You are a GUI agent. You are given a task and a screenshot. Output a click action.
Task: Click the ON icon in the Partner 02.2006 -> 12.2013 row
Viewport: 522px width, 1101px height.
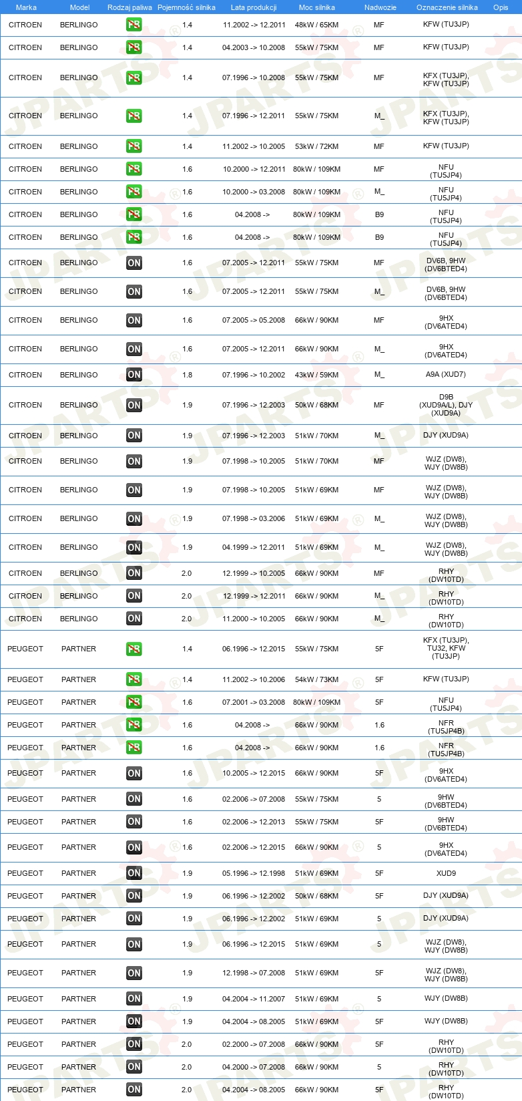pos(134,822)
